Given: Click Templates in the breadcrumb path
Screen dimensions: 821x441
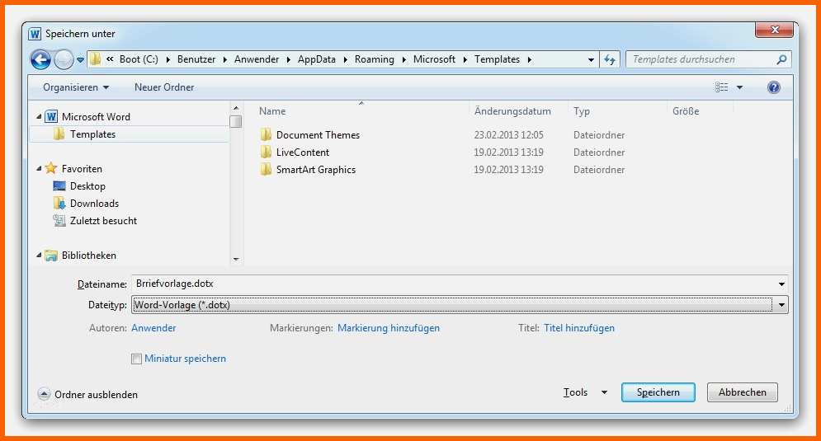Looking at the screenshot, I should pos(498,59).
